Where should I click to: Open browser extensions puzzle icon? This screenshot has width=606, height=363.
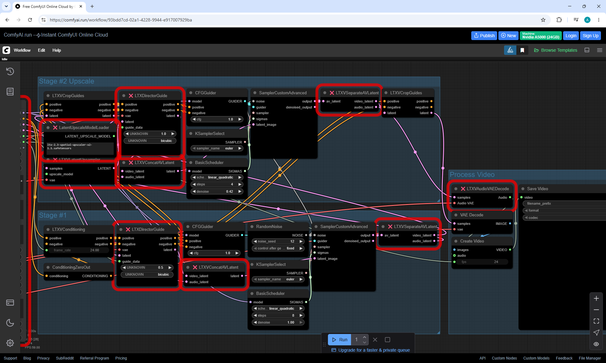coord(559,20)
